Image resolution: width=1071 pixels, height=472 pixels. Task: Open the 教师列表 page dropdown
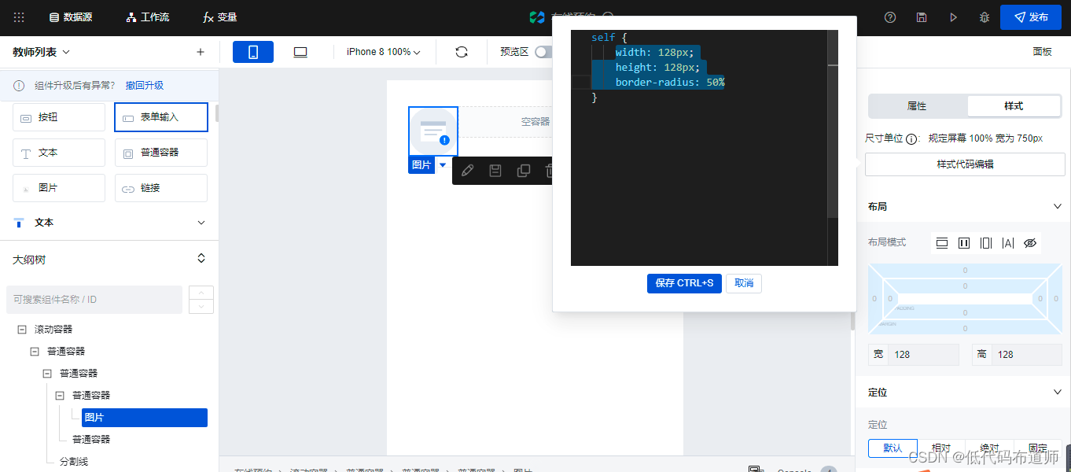[x=42, y=52]
